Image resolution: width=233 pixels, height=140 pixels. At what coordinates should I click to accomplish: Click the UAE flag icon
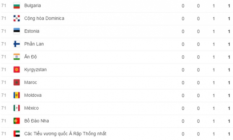(17, 133)
